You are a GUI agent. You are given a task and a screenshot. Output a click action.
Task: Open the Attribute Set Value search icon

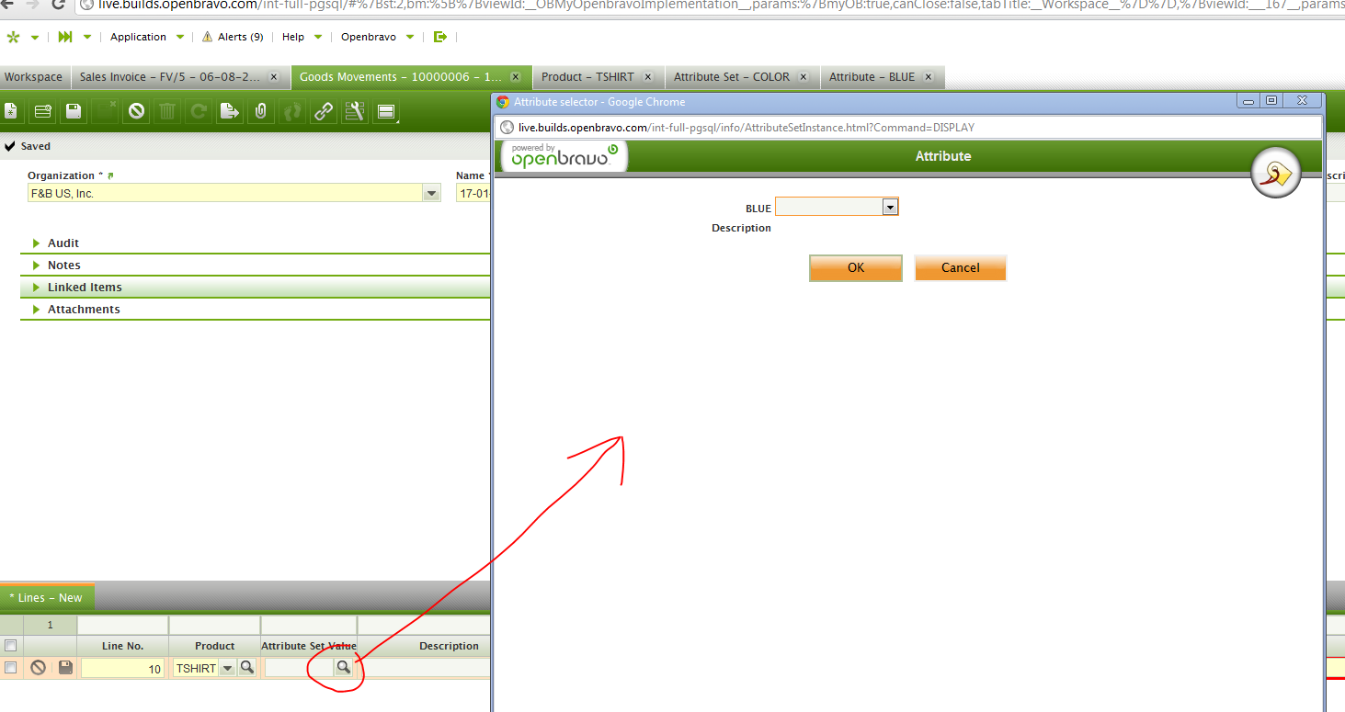tap(343, 668)
